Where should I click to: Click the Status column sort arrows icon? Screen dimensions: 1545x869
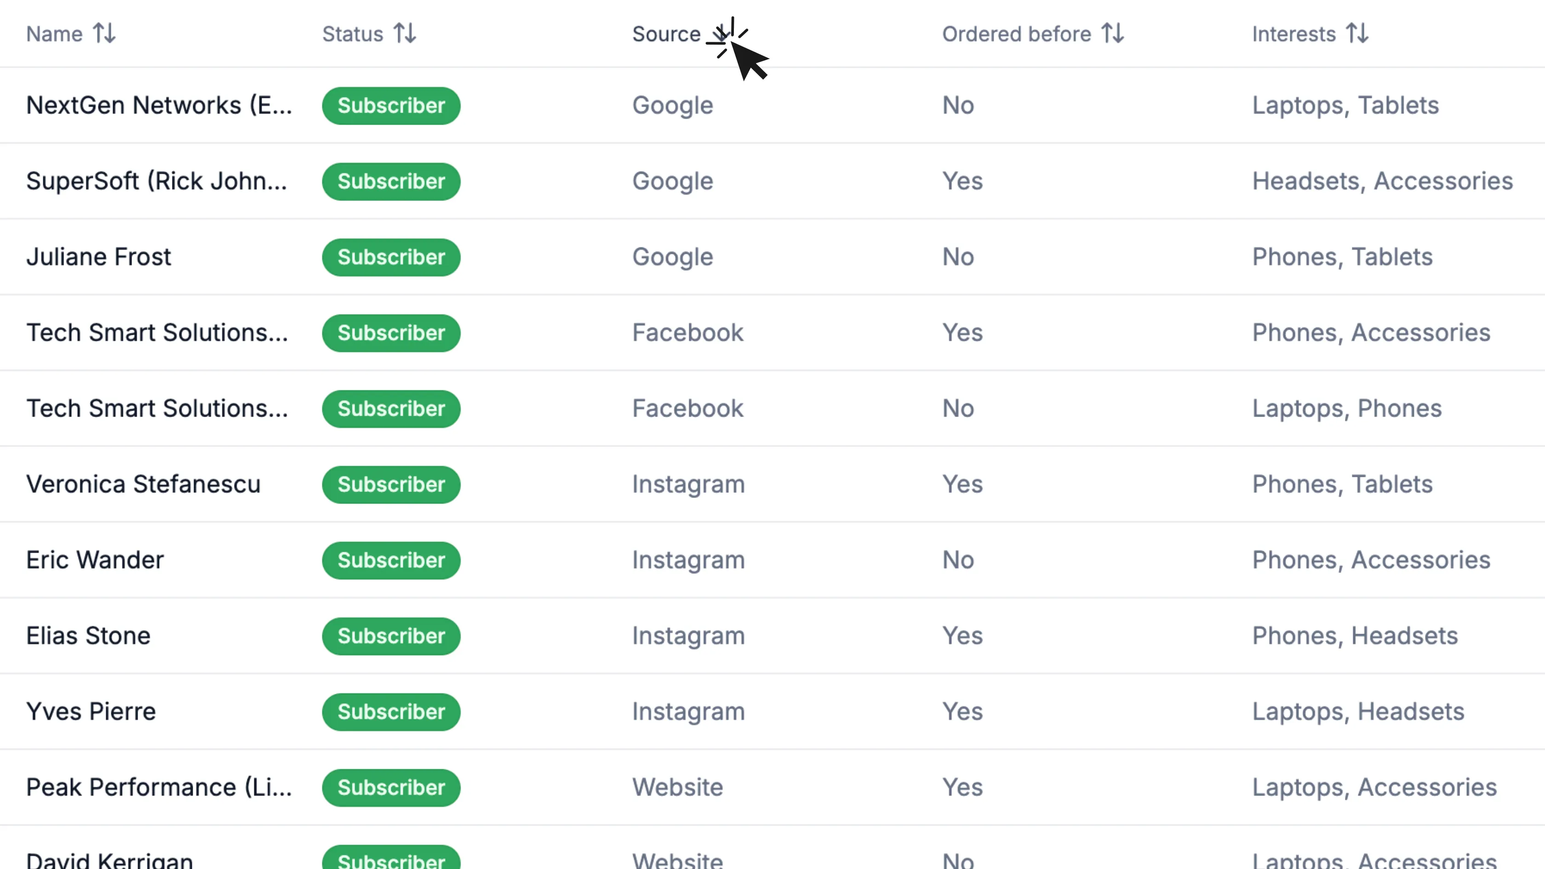tap(405, 34)
